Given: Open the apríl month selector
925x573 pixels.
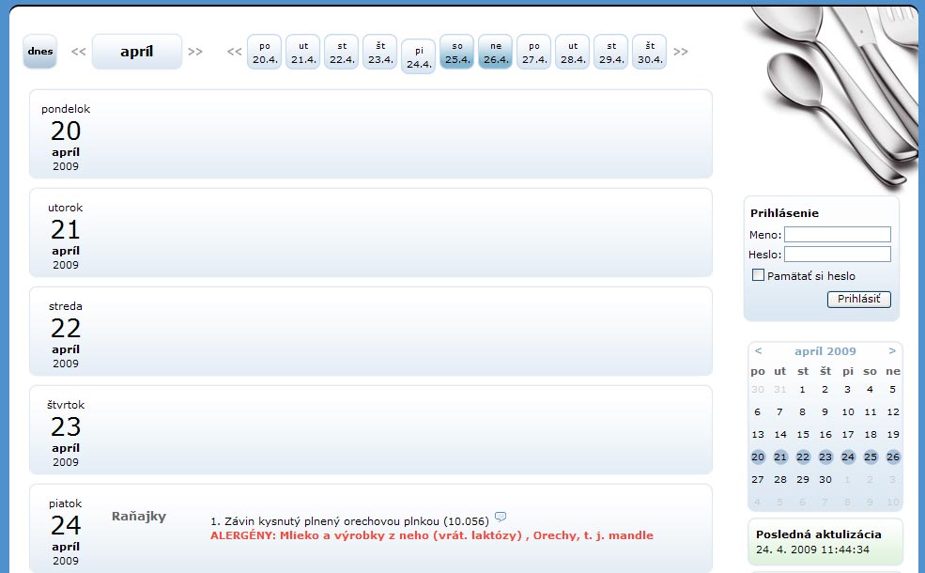Looking at the screenshot, I should click(x=137, y=52).
